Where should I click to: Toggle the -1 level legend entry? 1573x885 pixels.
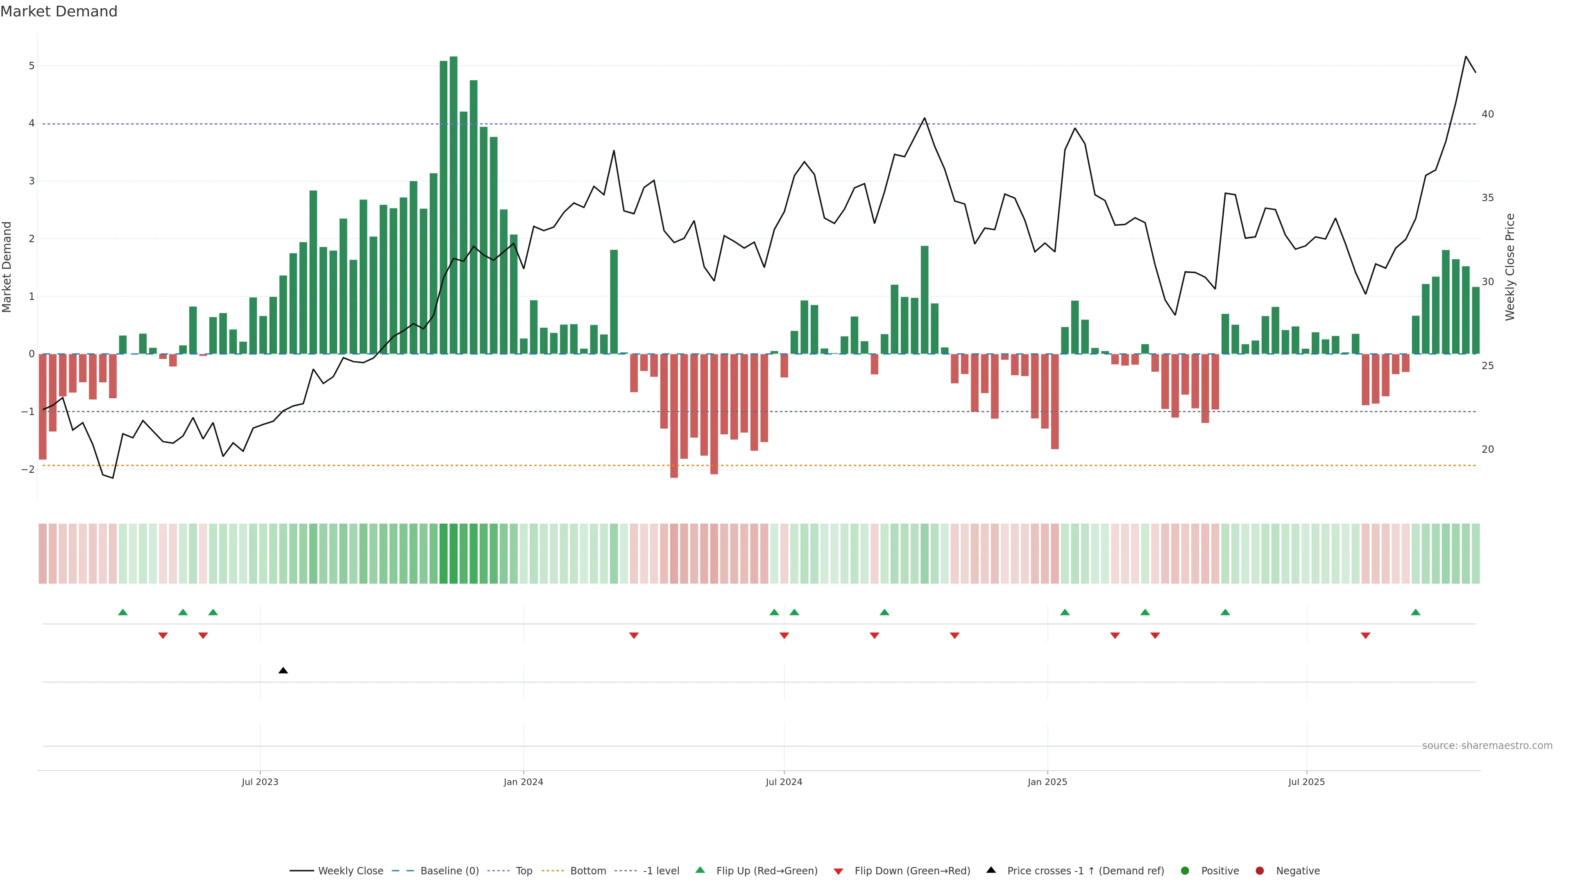[661, 871]
